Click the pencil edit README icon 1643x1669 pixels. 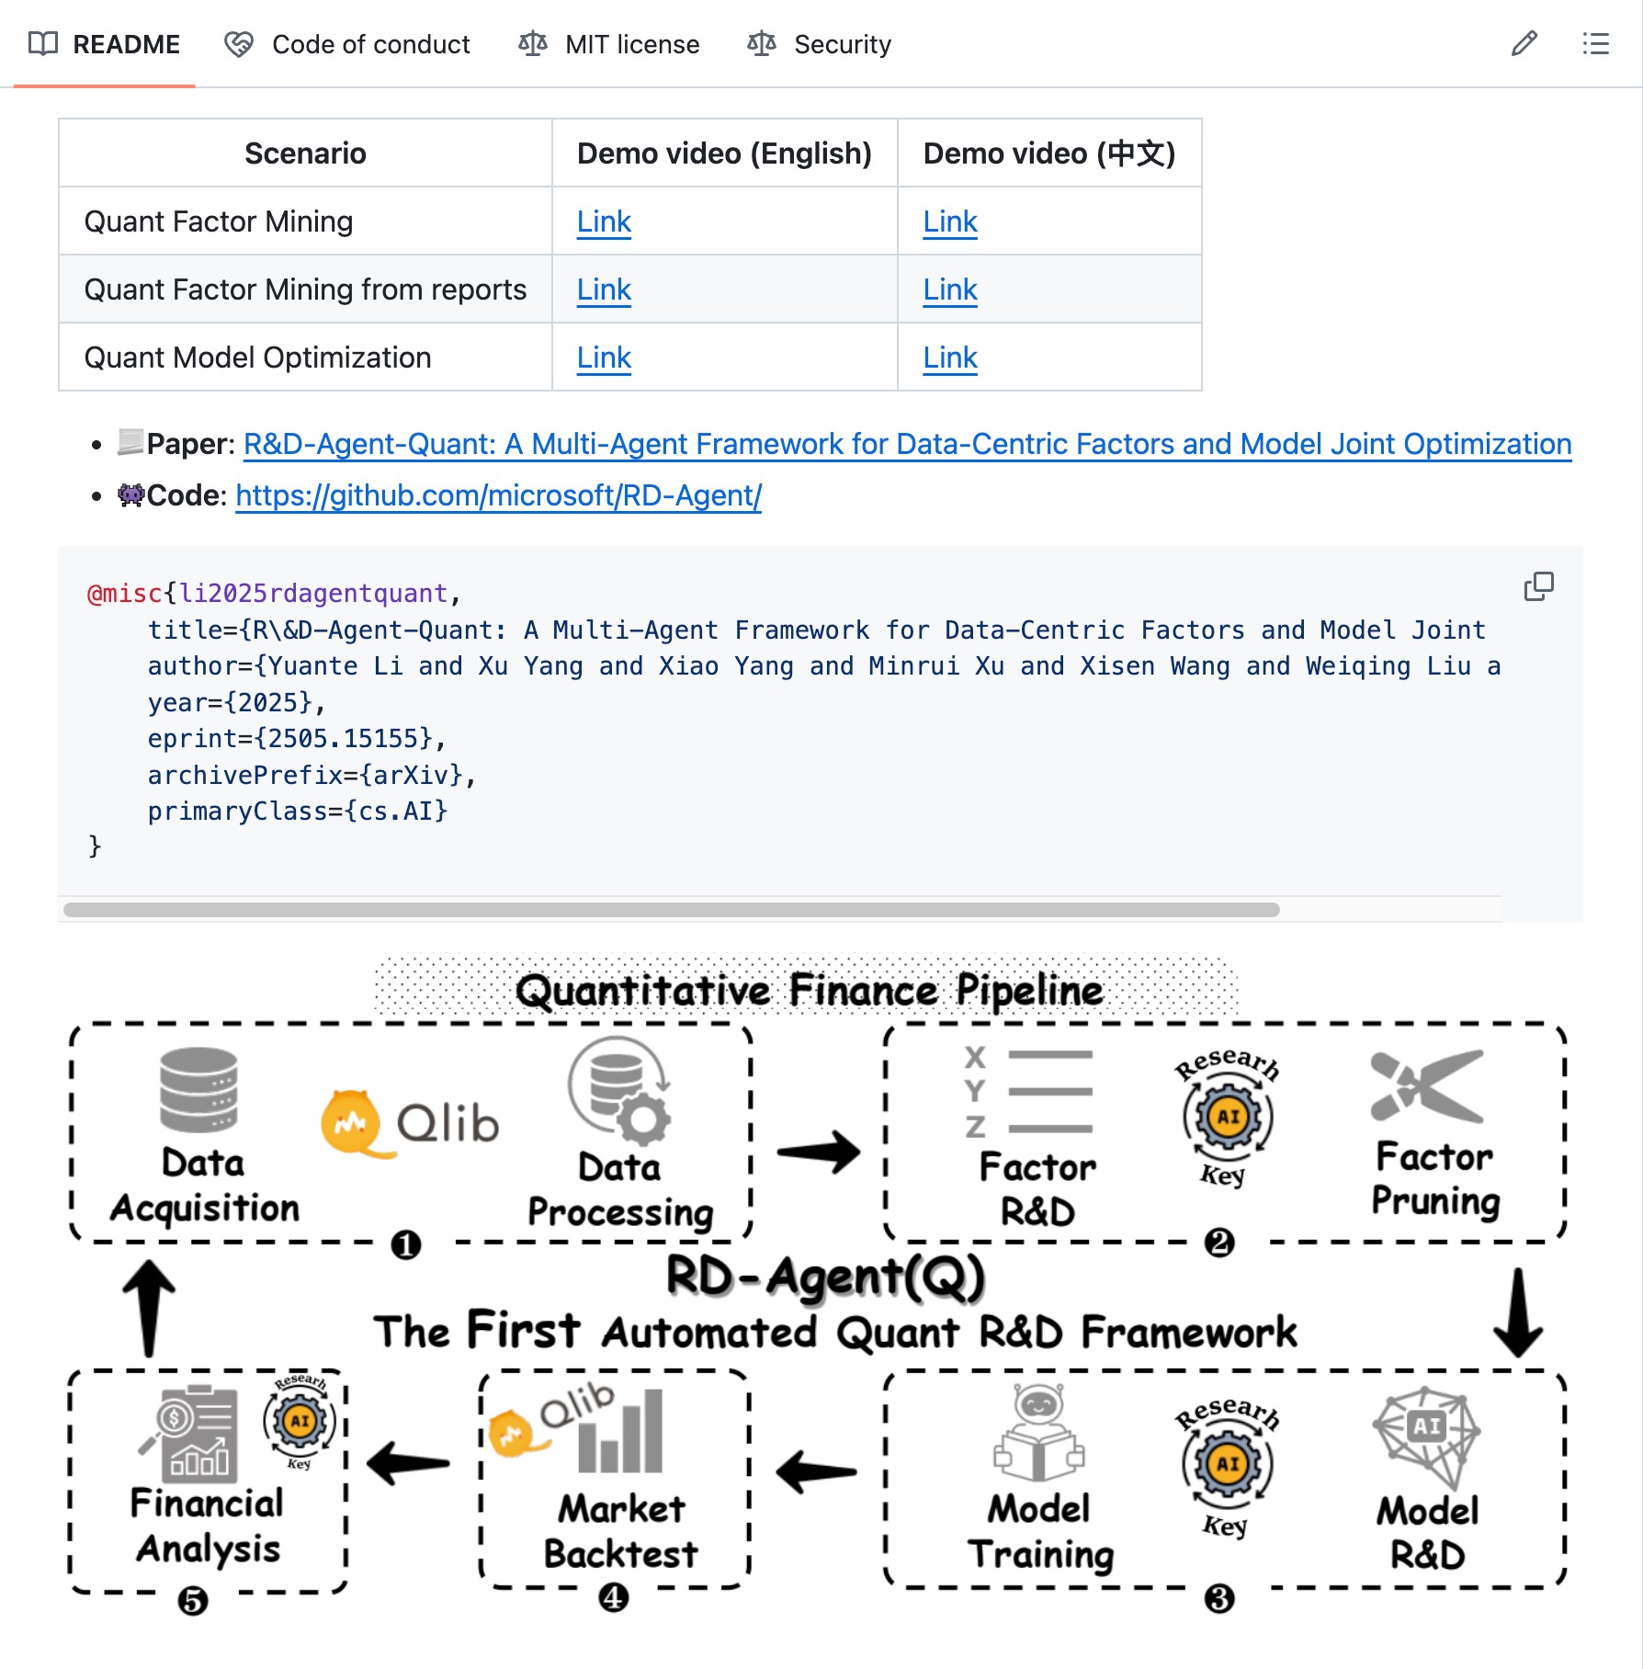[1524, 44]
